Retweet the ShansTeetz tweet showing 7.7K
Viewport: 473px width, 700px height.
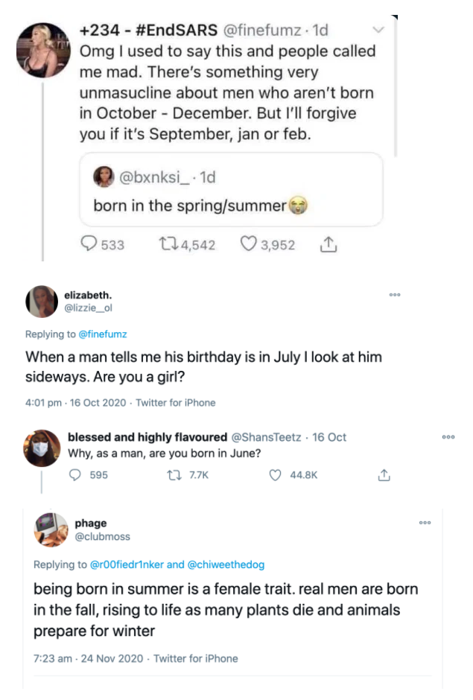[x=174, y=475]
